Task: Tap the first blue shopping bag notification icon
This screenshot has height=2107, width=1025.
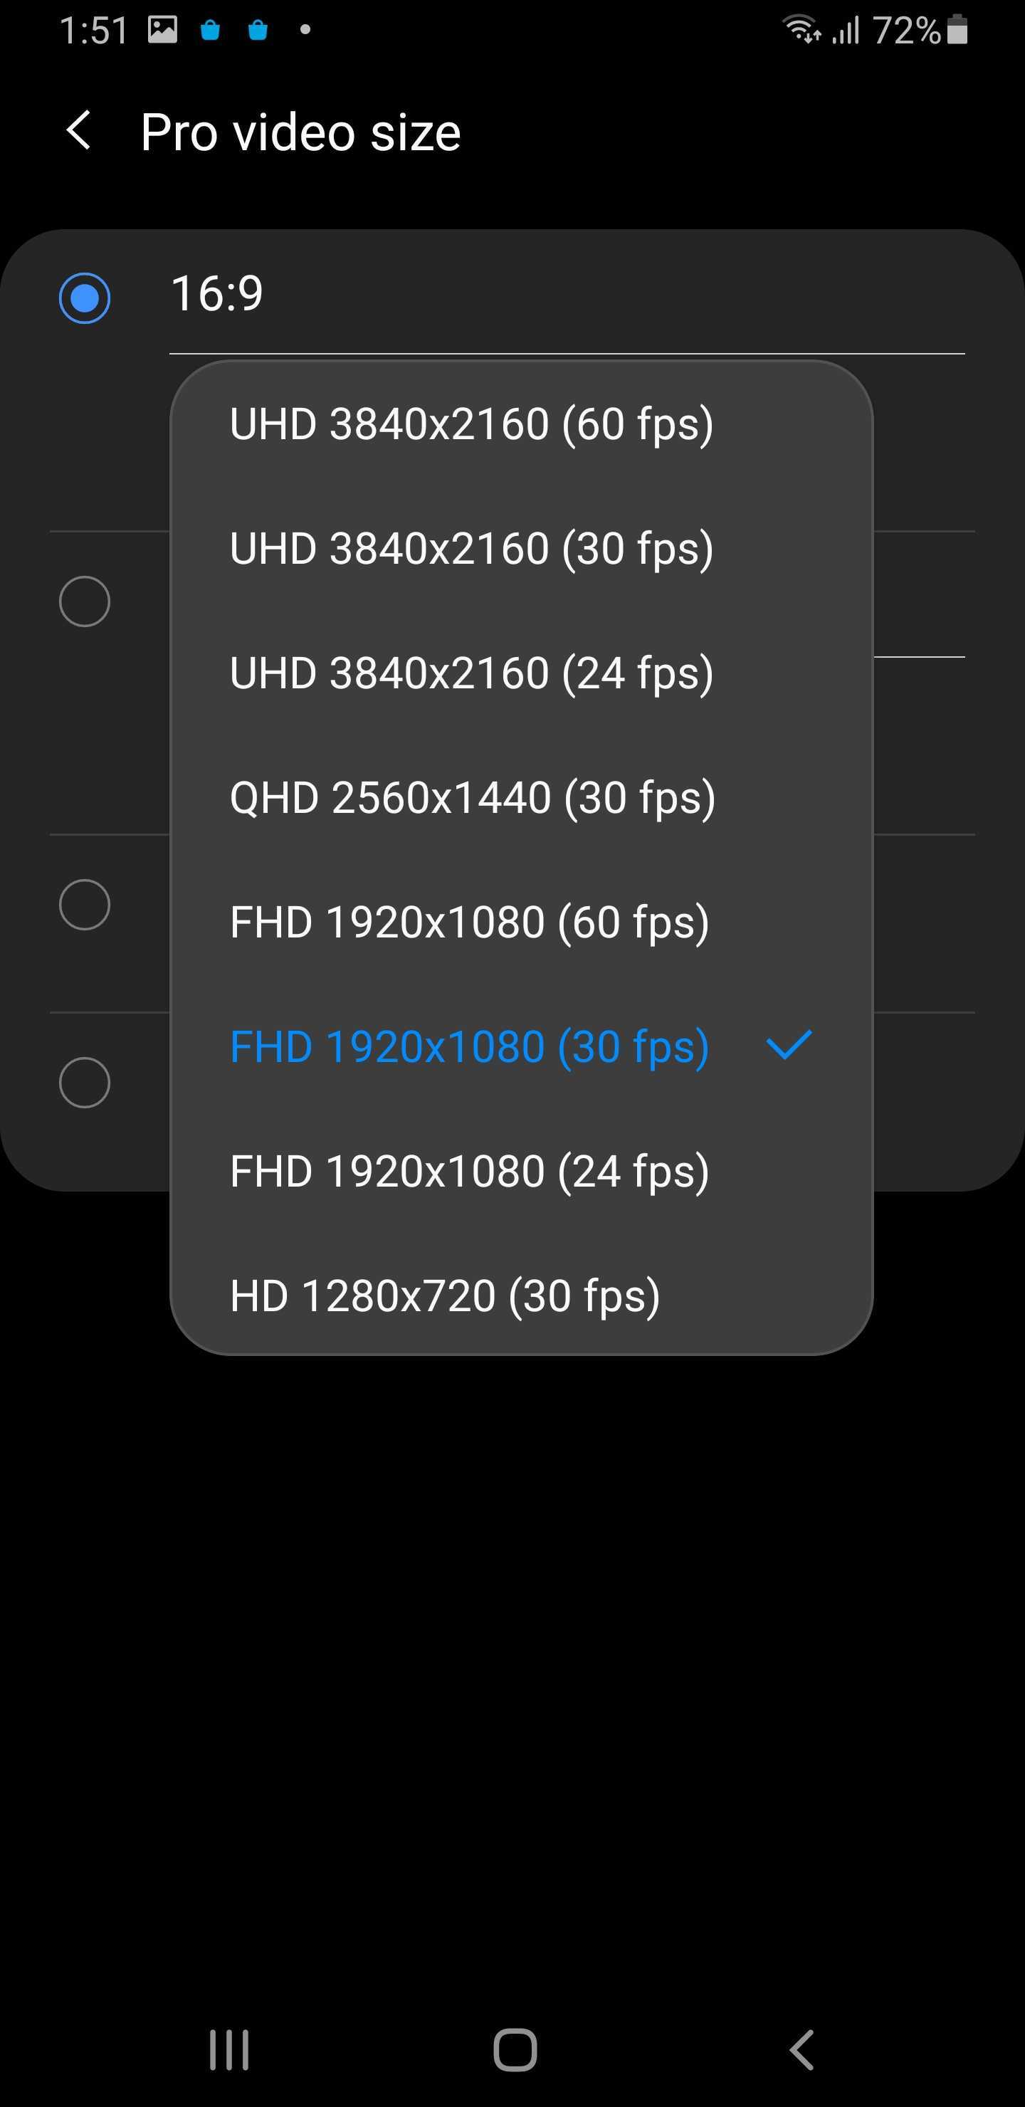Action: (210, 31)
